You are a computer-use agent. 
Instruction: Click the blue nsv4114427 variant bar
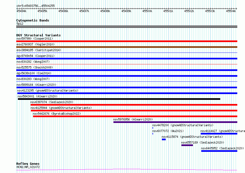219,134
